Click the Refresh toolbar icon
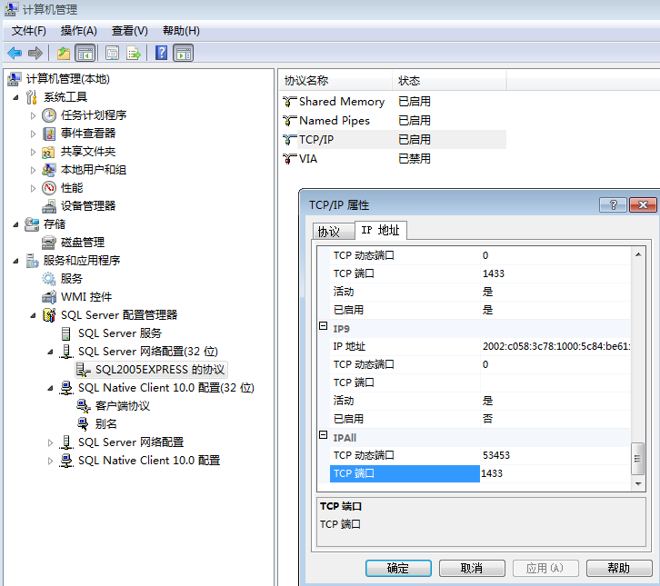The image size is (660, 586). click(112, 53)
